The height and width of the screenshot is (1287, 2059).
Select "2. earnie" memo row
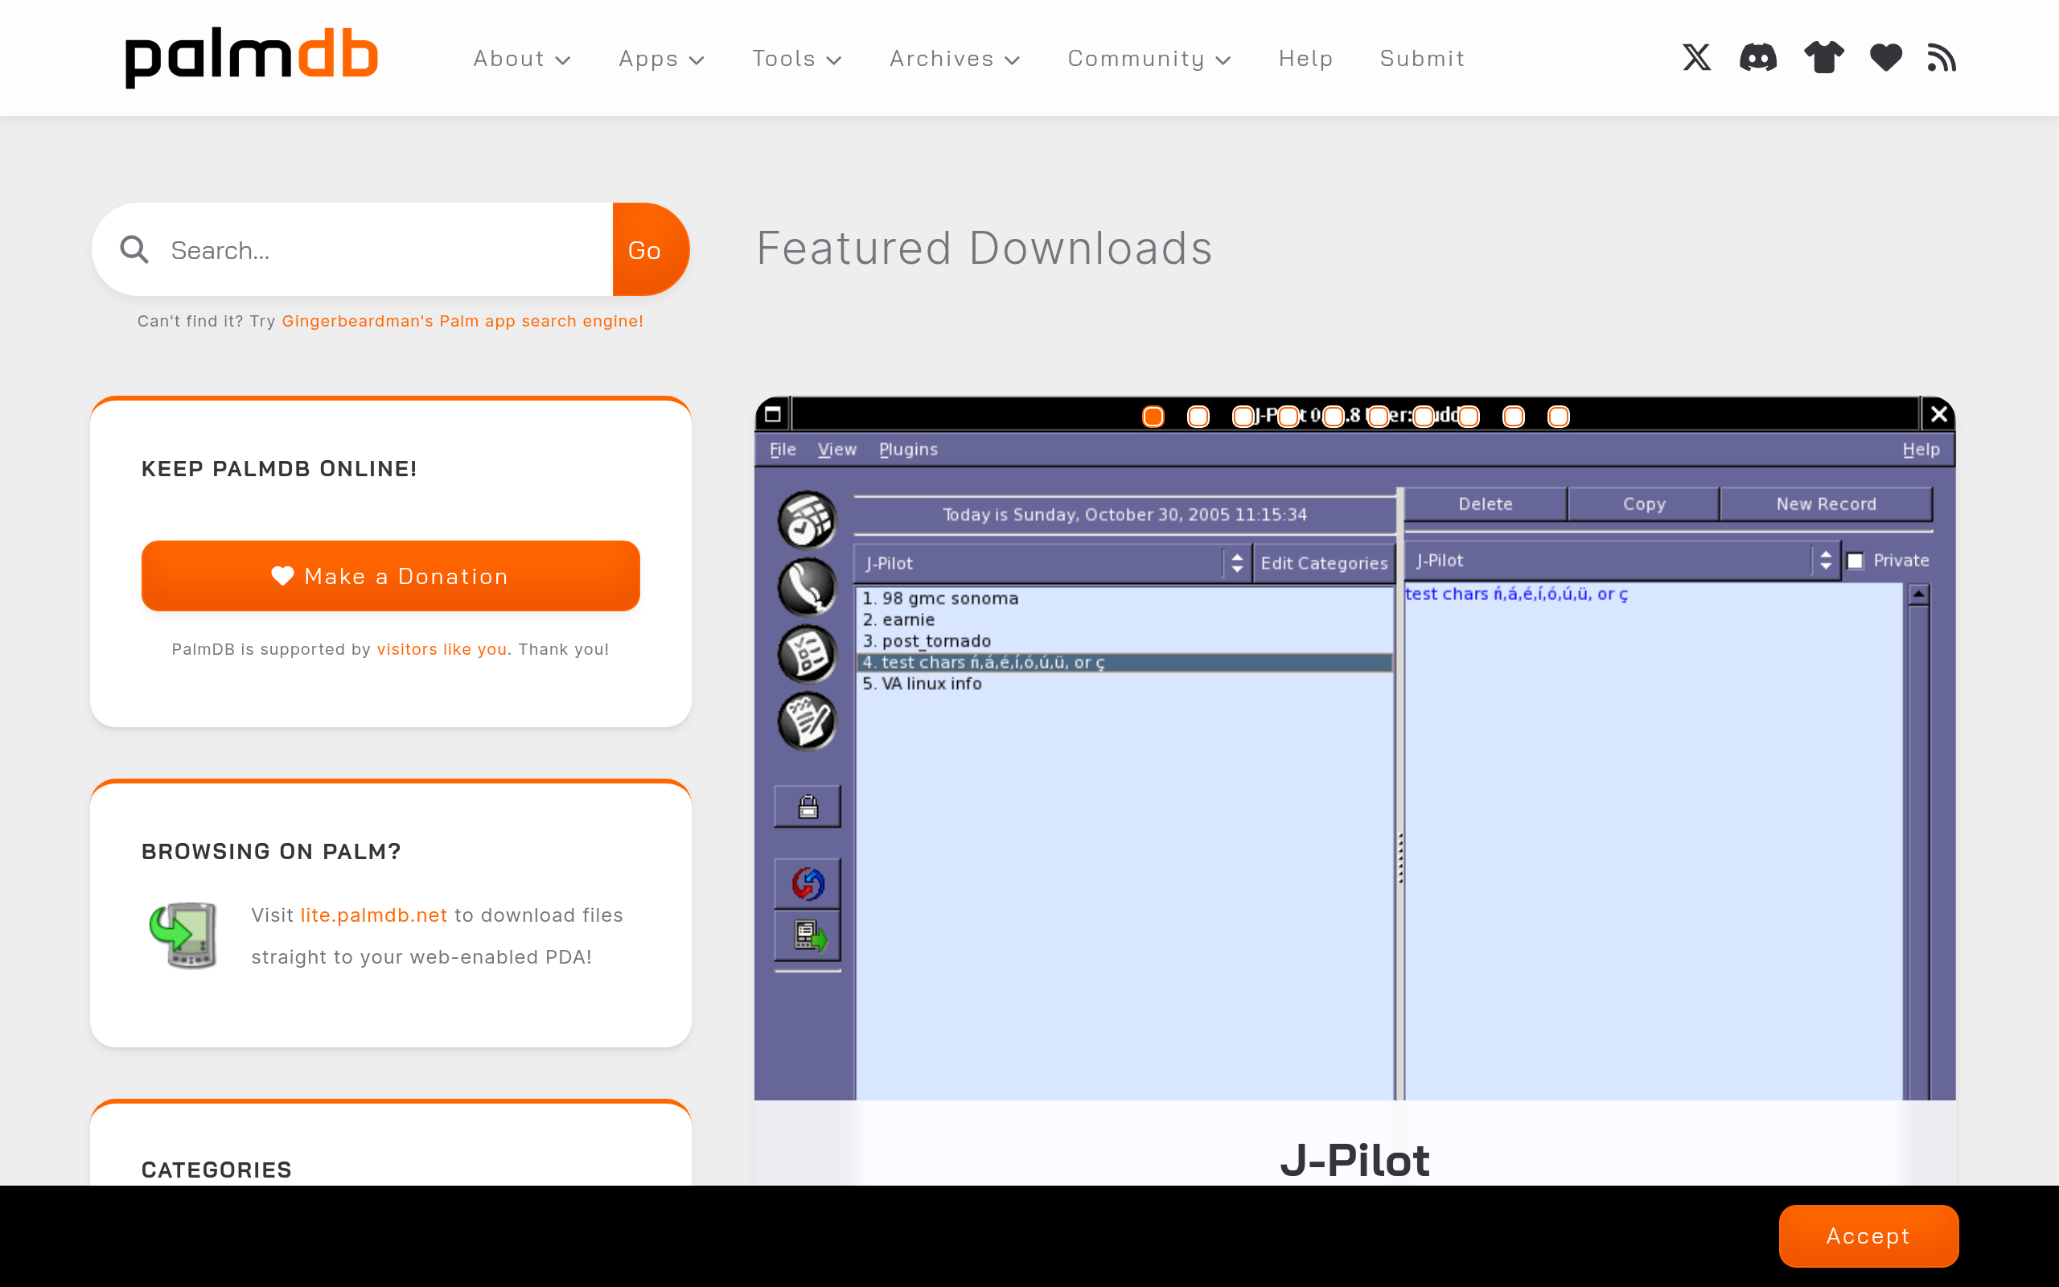click(x=1124, y=619)
